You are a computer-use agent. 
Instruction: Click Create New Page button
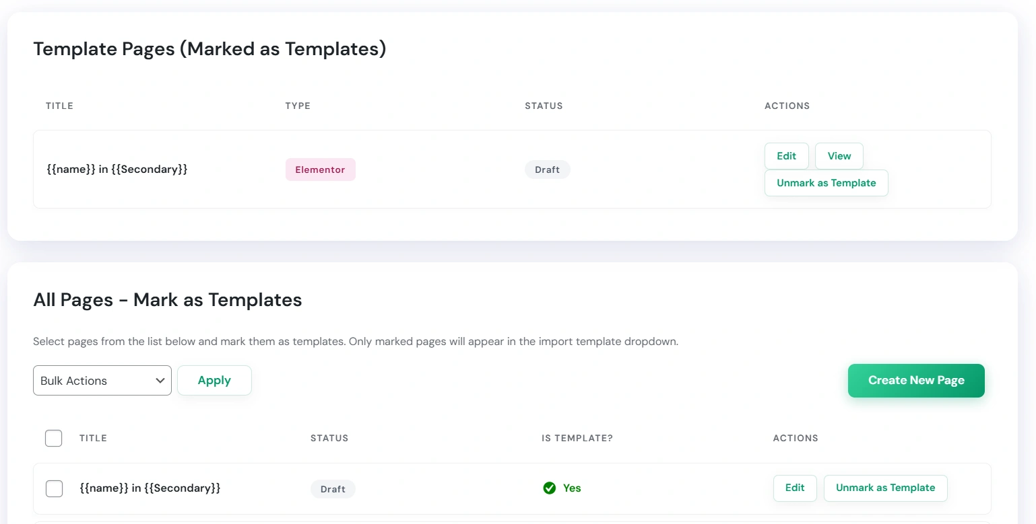pyautogui.click(x=916, y=381)
